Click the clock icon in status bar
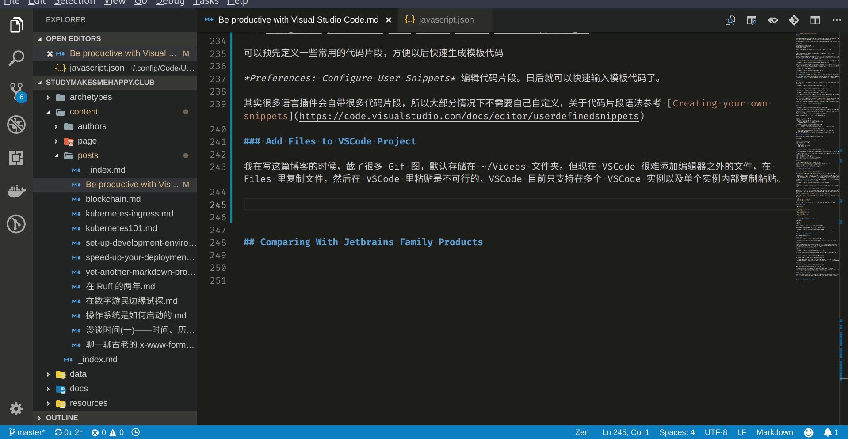Image resolution: width=848 pixels, height=439 pixels. pyautogui.click(x=136, y=432)
